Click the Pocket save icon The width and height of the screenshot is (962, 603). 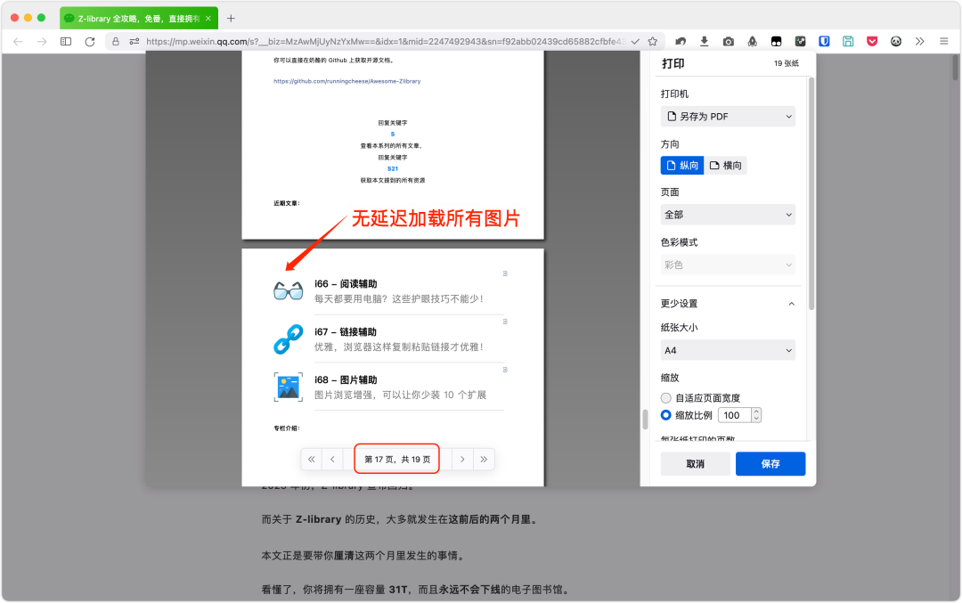872,42
